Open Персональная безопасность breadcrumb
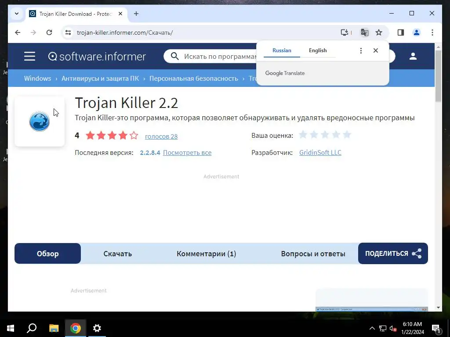The width and height of the screenshot is (450, 337). pos(194,78)
